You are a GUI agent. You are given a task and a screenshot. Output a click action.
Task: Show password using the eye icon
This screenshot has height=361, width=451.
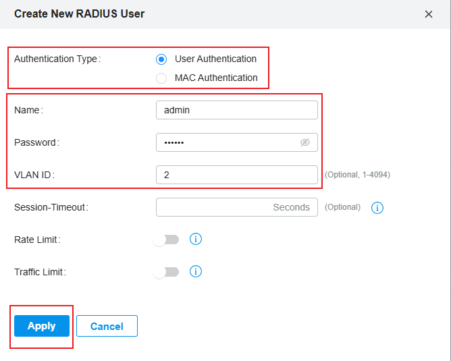pos(305,142)
